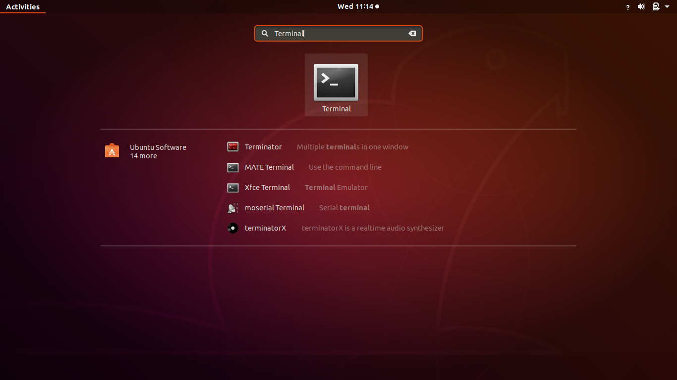Click the Terminator result icon

[x=233, y=147]
